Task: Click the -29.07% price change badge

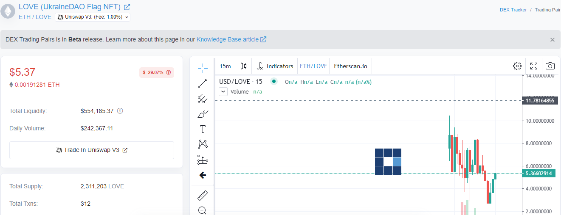Action: (x=156, y=72)
